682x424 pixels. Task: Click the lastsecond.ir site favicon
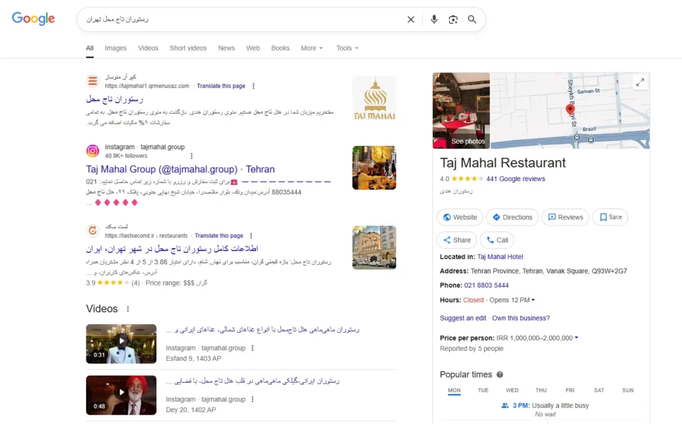pos(92,230)
